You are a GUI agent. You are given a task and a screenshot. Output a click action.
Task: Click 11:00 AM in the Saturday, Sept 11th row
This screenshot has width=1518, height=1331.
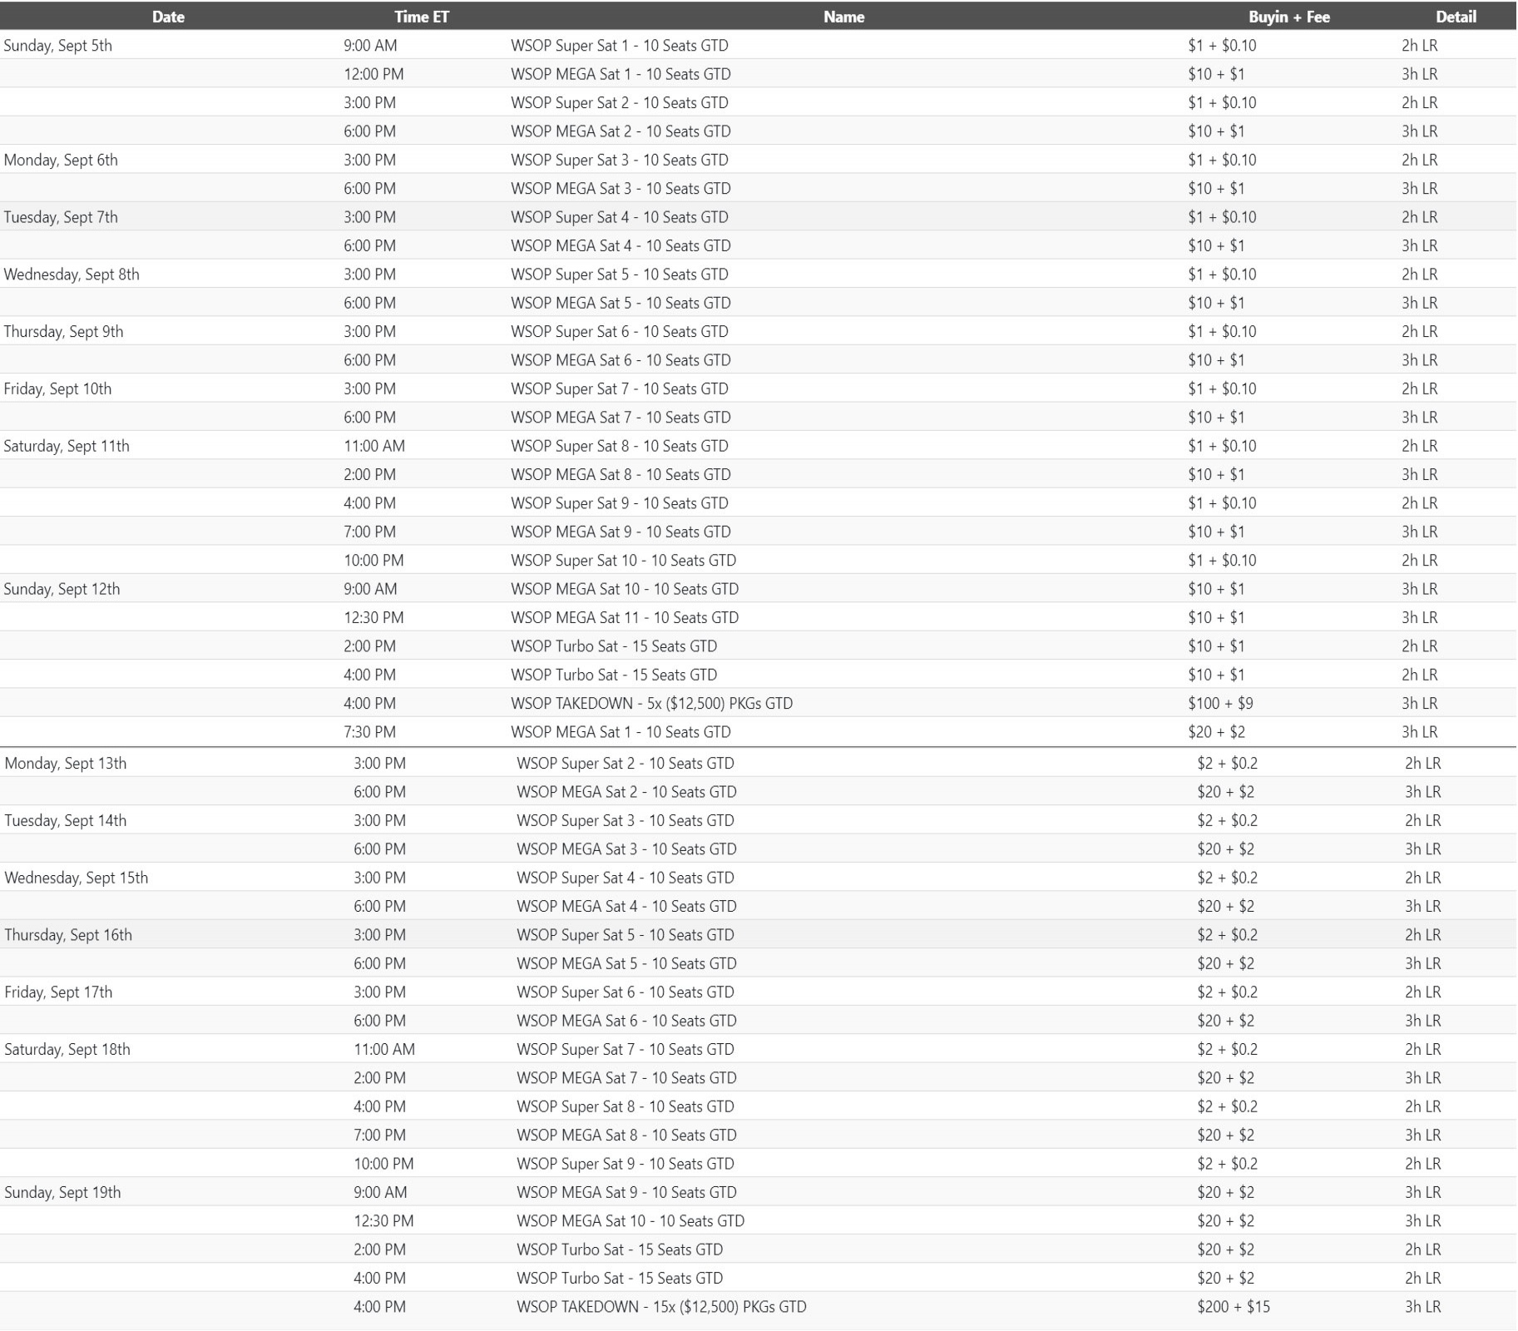[x=374, y=446]
